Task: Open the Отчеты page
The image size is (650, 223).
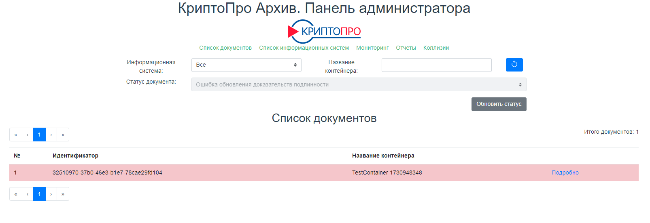Action: pyautogui.click(x=406, y=48)
